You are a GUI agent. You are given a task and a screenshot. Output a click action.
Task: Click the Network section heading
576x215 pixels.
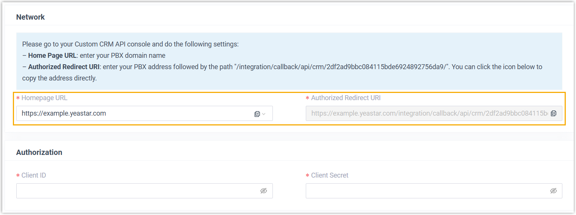[x=30, y=17]
